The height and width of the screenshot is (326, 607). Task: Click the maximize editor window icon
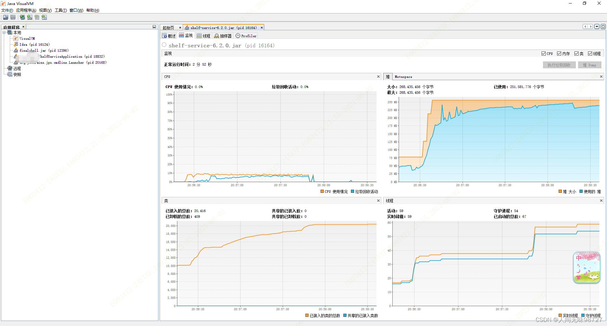tap(603, 27)
